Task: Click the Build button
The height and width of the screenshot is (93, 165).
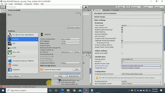Action: click(x=60, y=76)
